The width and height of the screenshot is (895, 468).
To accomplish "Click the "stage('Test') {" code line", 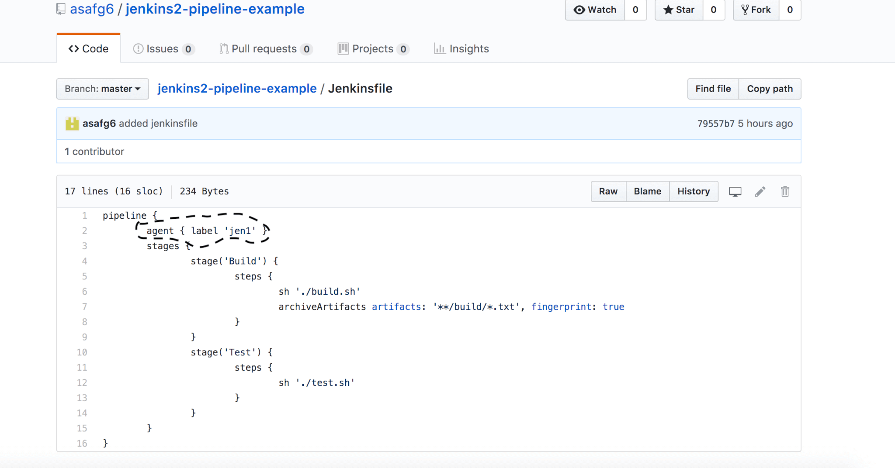I will pos(232,352).
